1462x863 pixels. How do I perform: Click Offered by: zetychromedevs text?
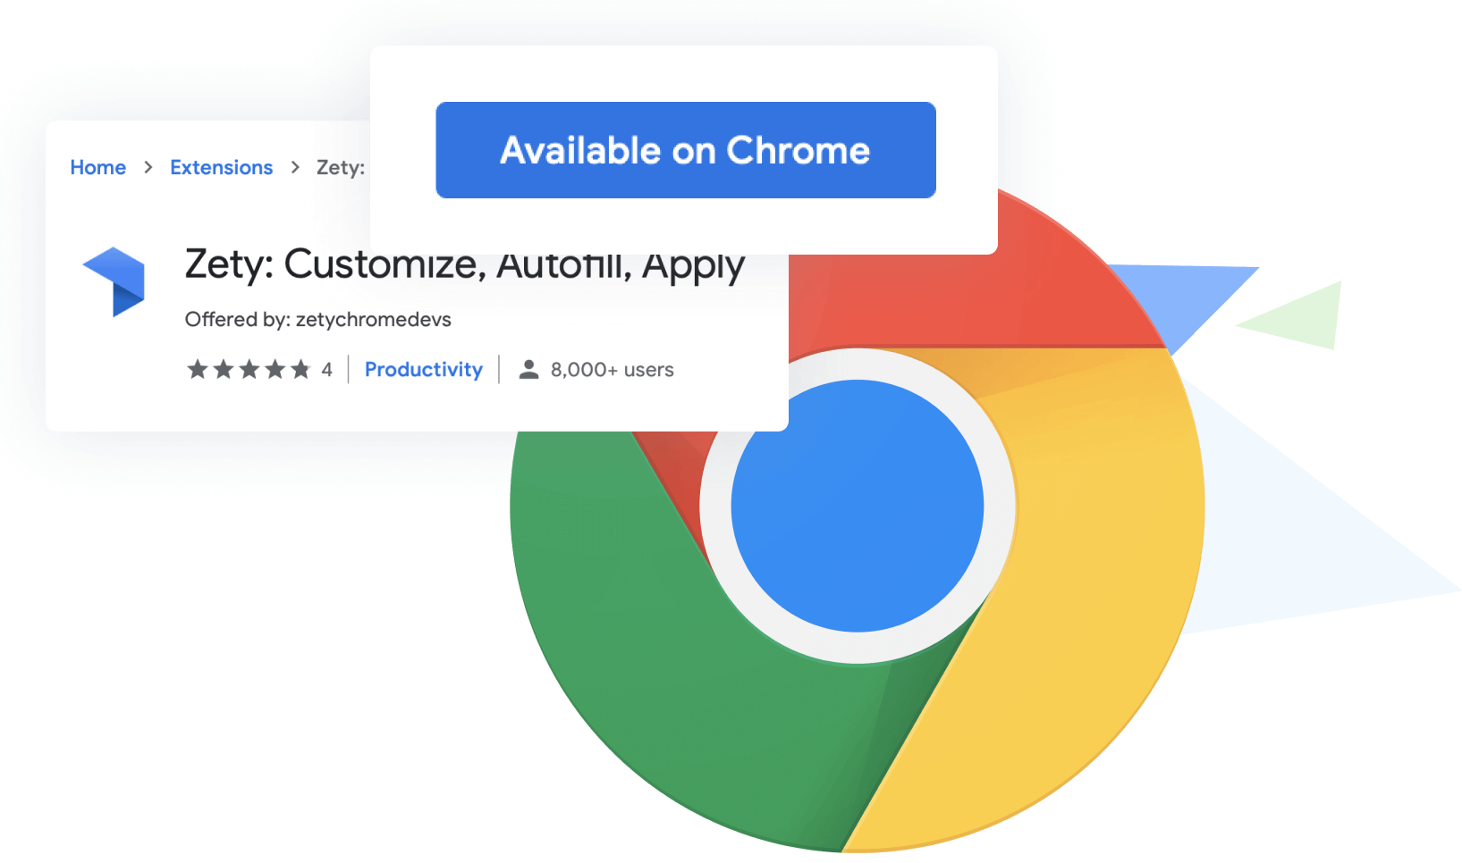pos(318,320)
